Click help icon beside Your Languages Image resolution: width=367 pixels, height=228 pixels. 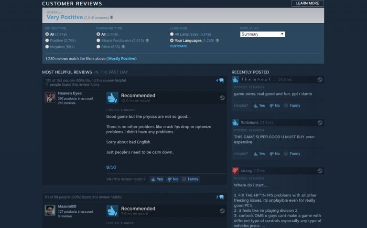coord(217,41)
